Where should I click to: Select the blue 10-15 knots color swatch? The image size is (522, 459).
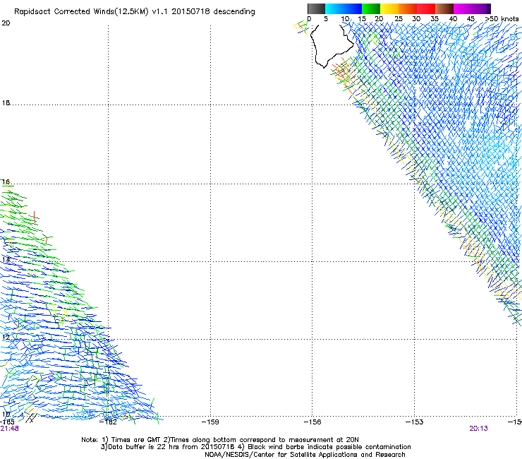(353, 8)
